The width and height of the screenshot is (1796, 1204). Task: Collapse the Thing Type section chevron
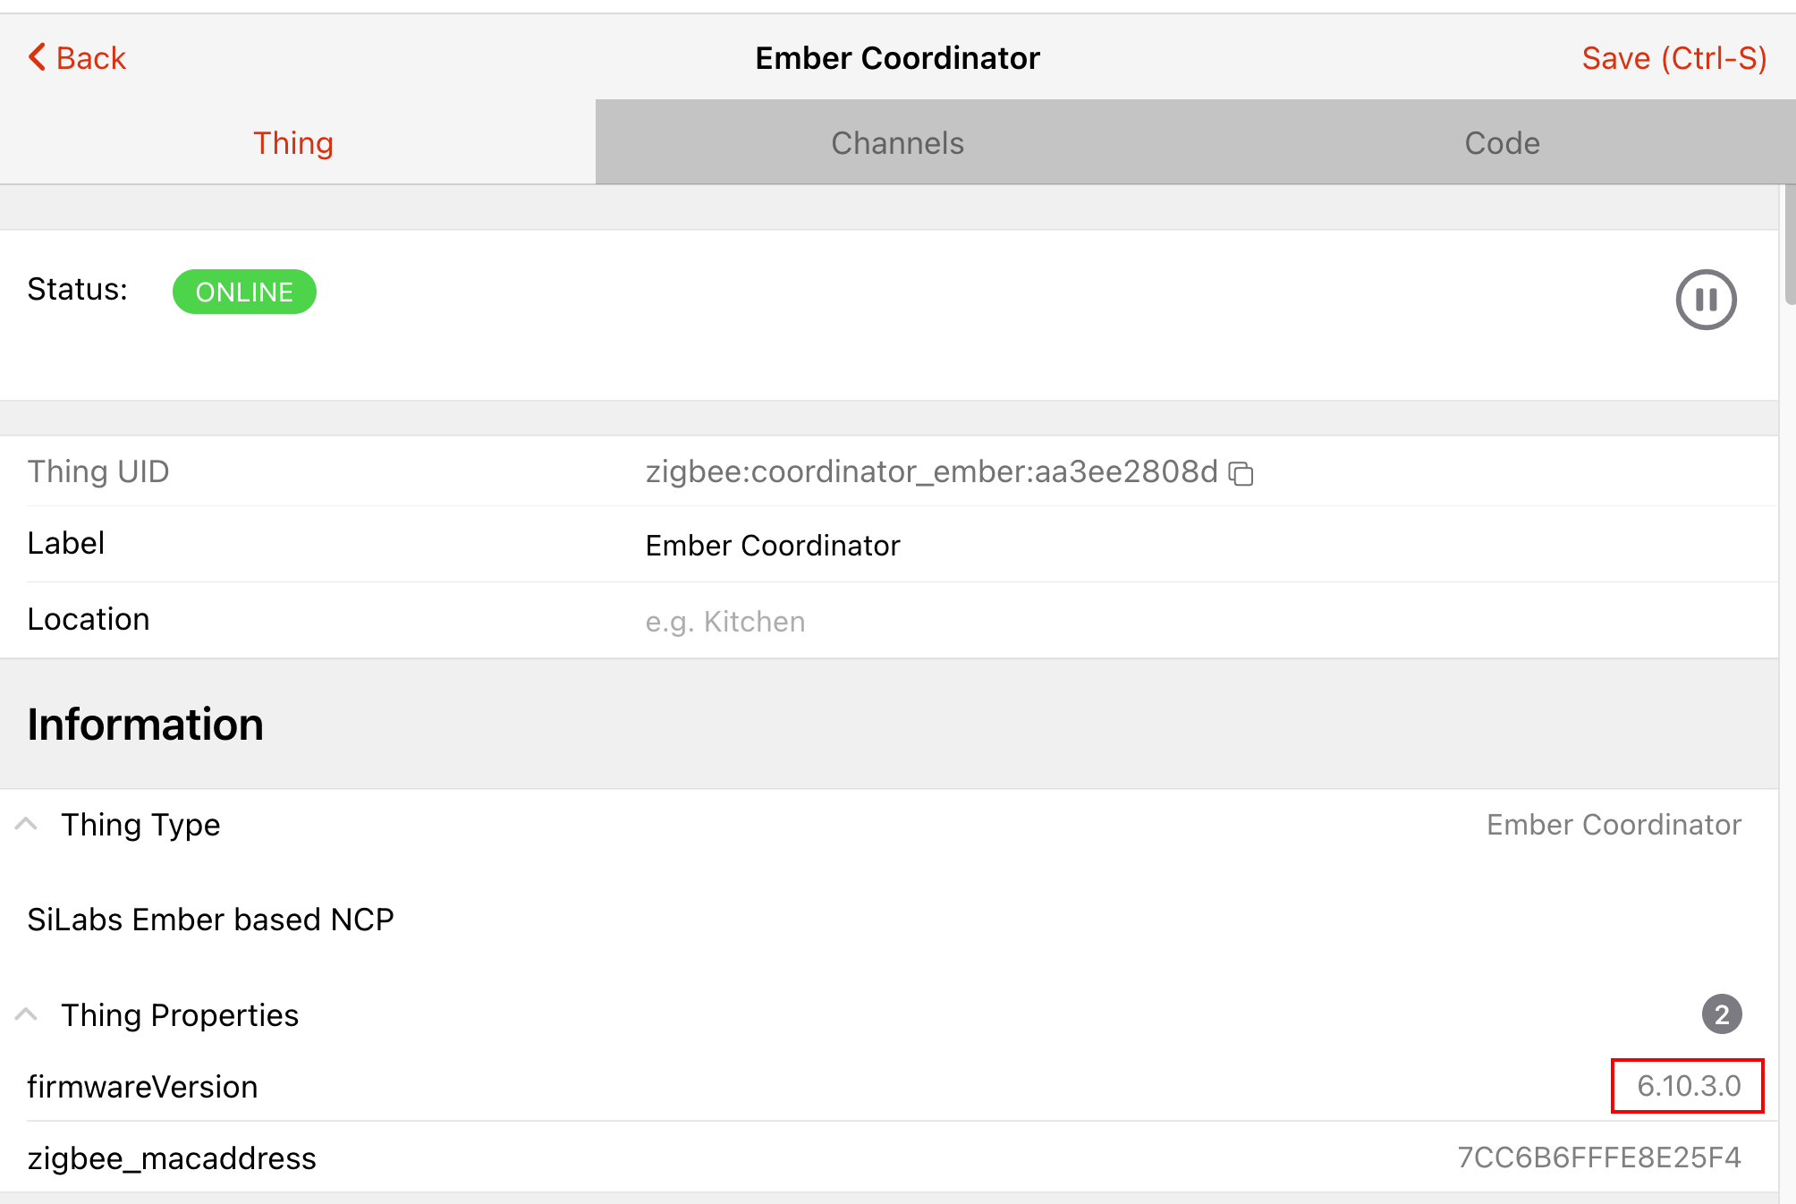(26, 824)
